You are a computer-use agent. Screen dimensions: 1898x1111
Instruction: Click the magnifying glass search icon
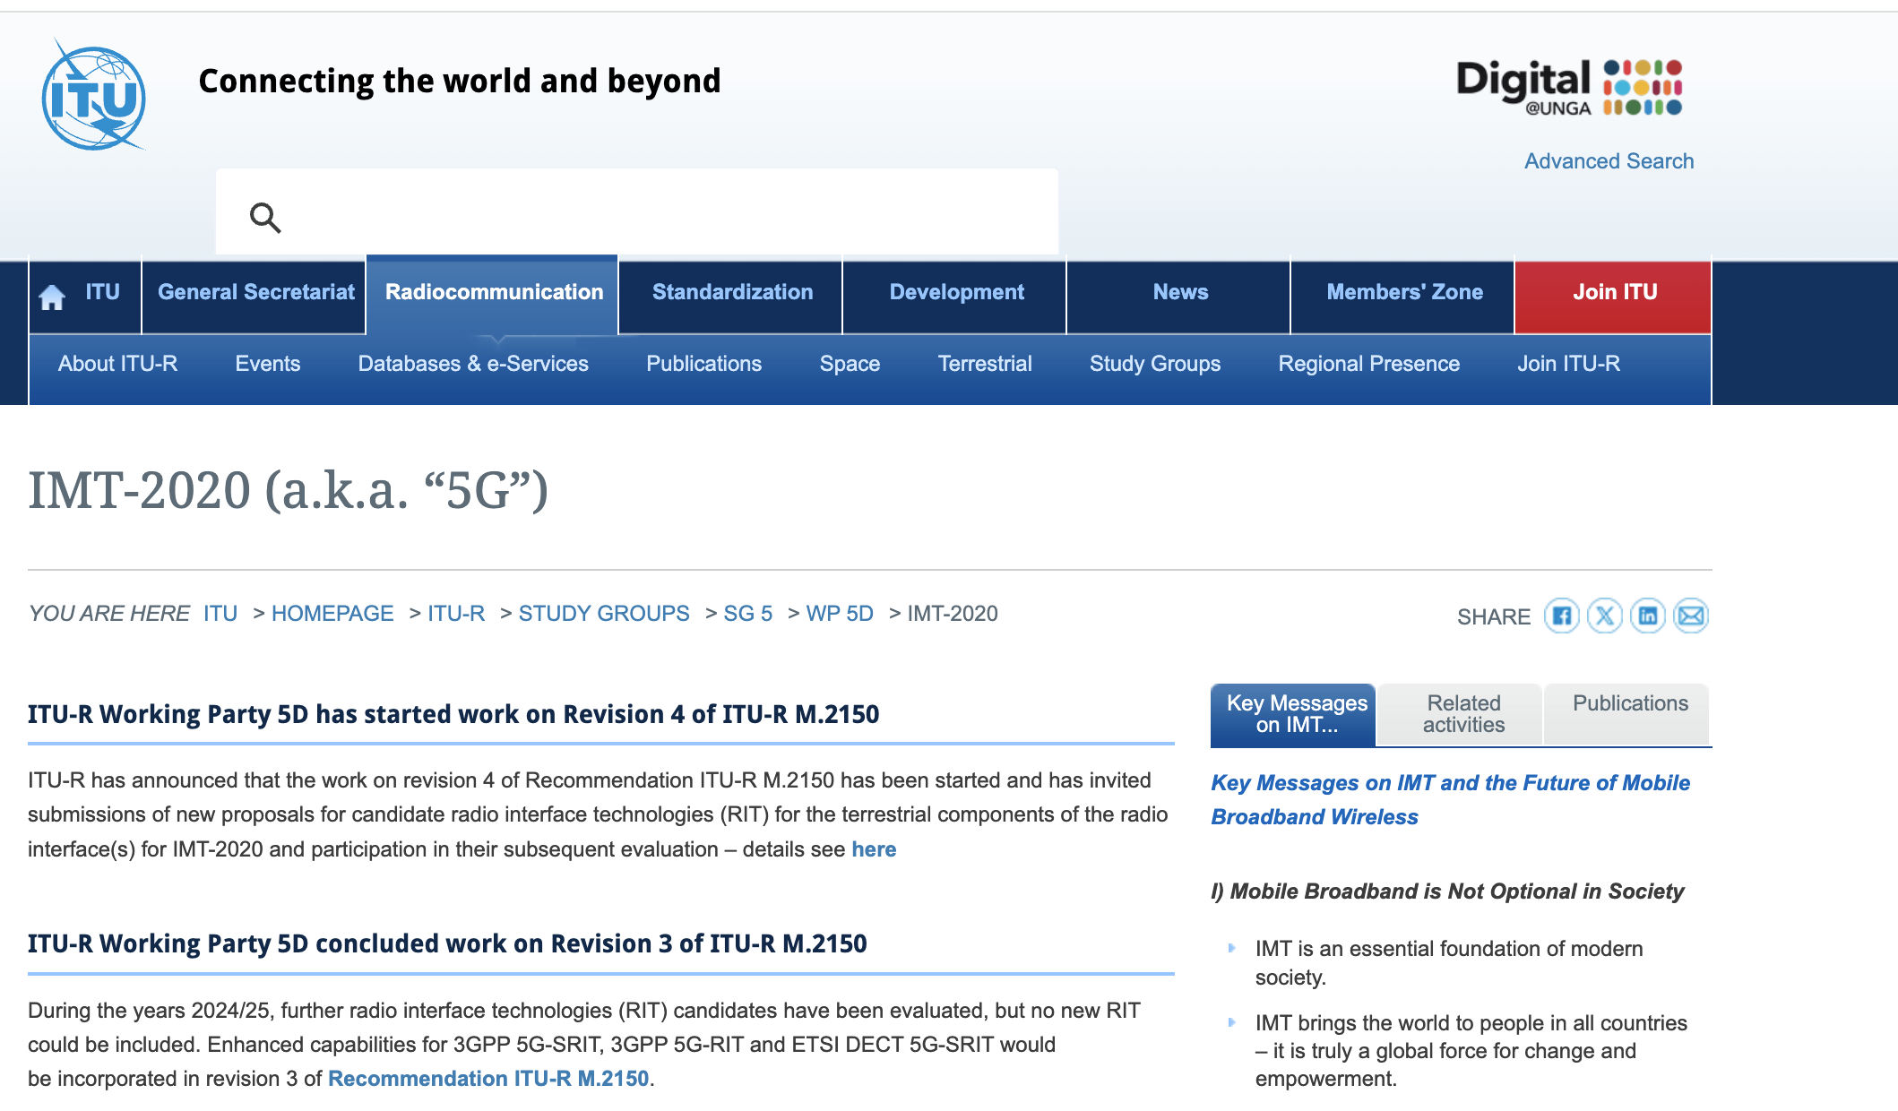pos(265,217)
